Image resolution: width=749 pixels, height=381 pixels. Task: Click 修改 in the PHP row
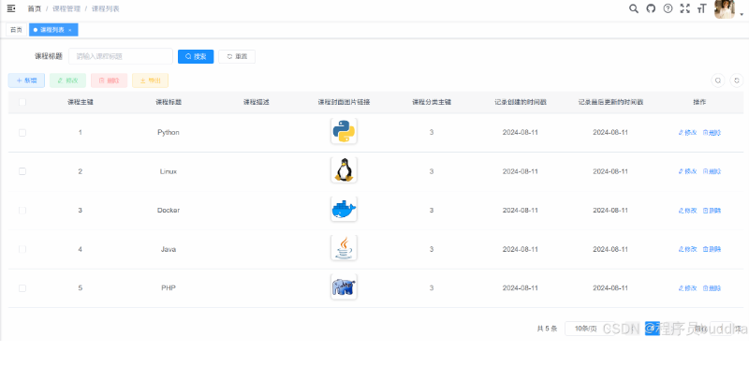click(687, 288)
